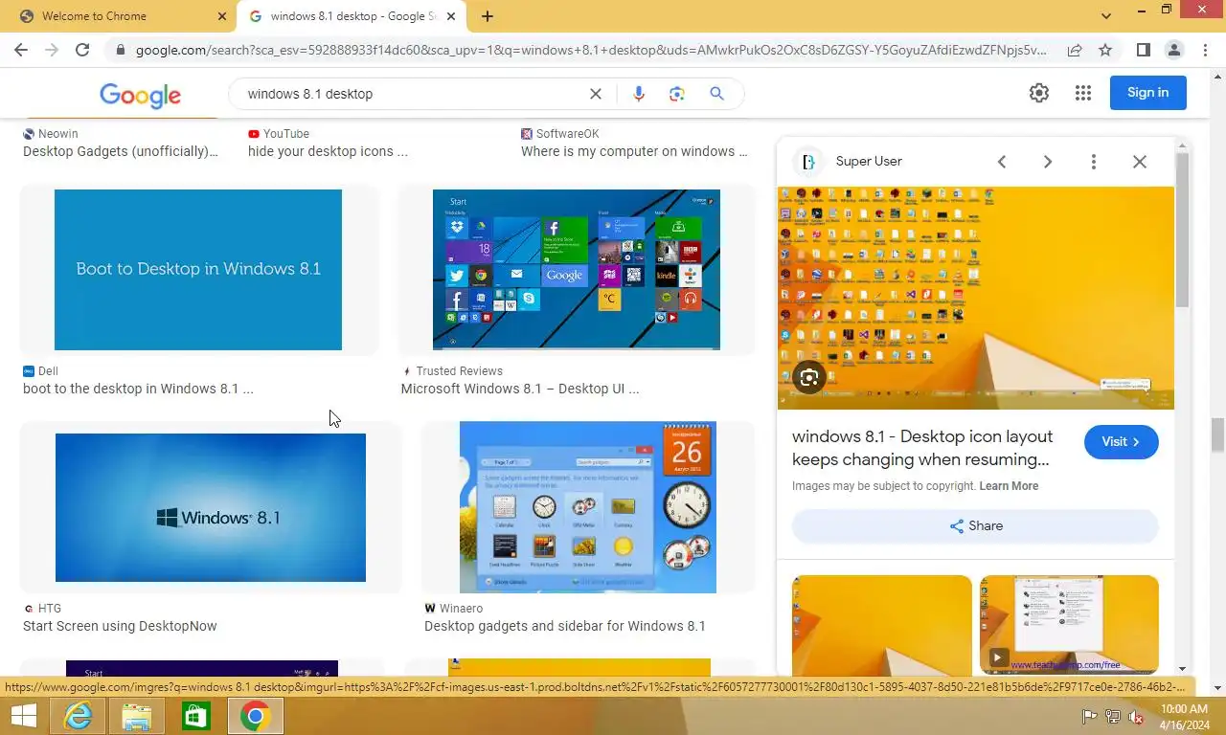Close the Super User image preview
The image size is (1226, 735).
click(1140, 162)
